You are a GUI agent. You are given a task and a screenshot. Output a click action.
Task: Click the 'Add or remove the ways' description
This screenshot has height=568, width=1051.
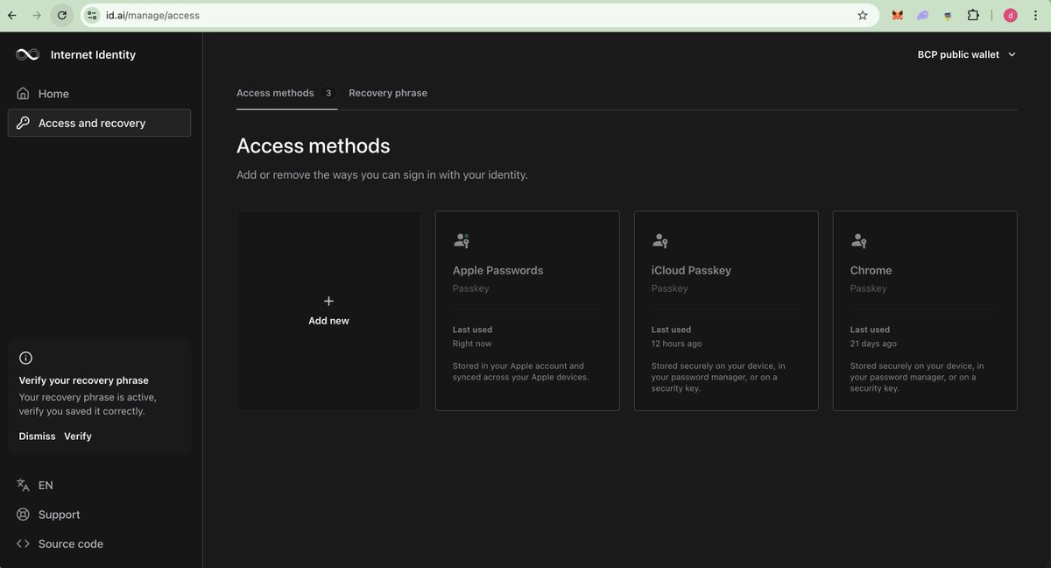coord(382,174)
